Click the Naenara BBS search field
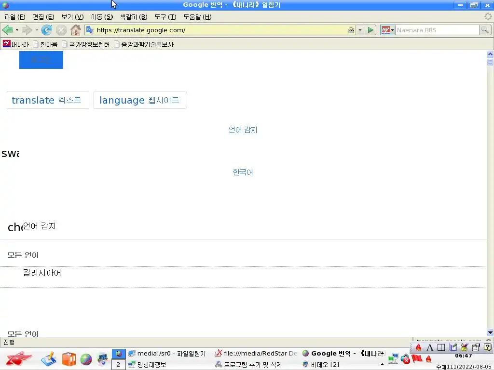 tap(437, 30)
